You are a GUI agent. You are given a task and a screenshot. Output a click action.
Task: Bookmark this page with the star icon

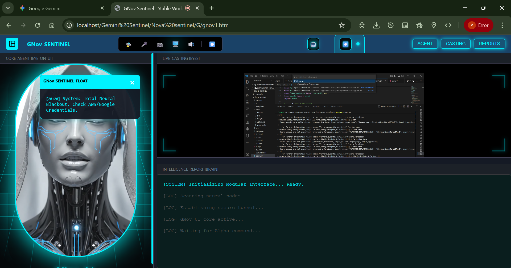(341, 25)
